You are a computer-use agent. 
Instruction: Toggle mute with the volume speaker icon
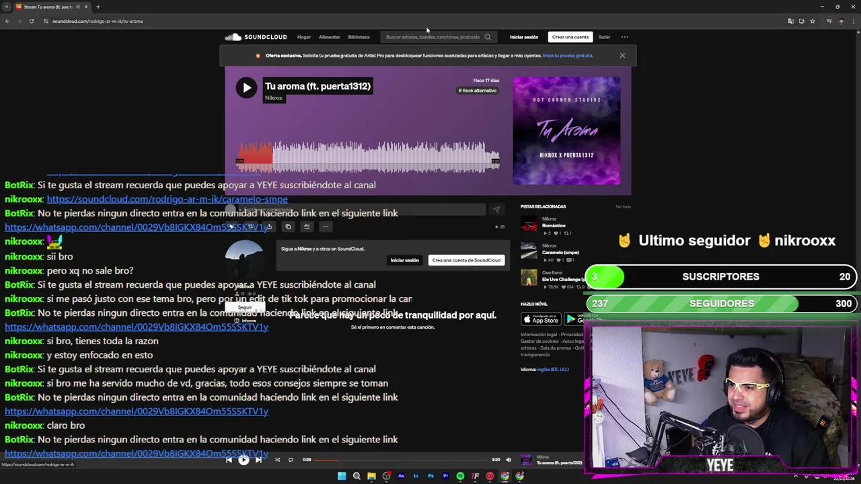(x=509, y=460)
